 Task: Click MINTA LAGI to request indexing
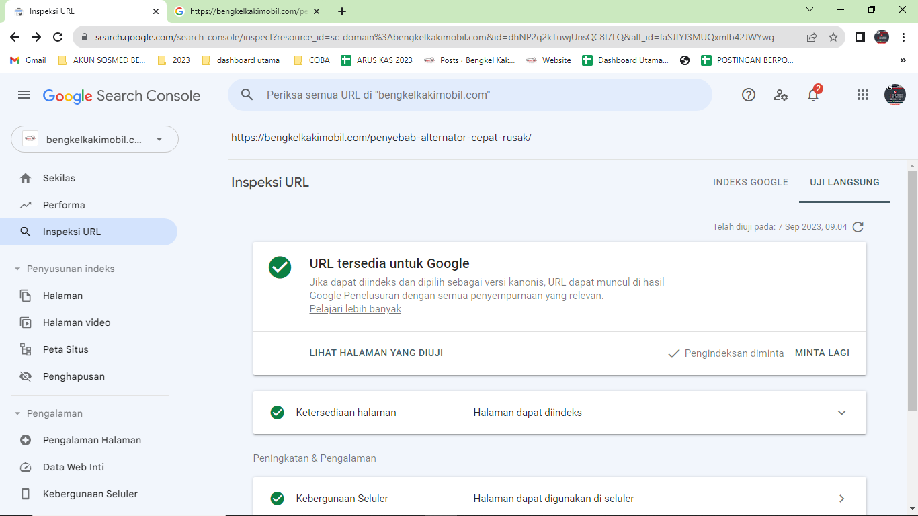[x=822, y=353]
